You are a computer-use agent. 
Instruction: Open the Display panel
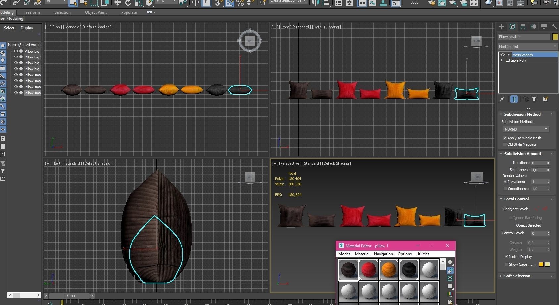click(x=544, y=27)
